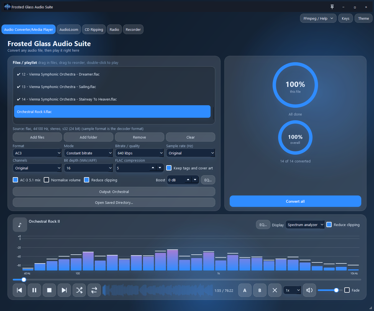Decrease the Boost dB value
The height and width of the screenshot is (311, 374).
point(195,180)
